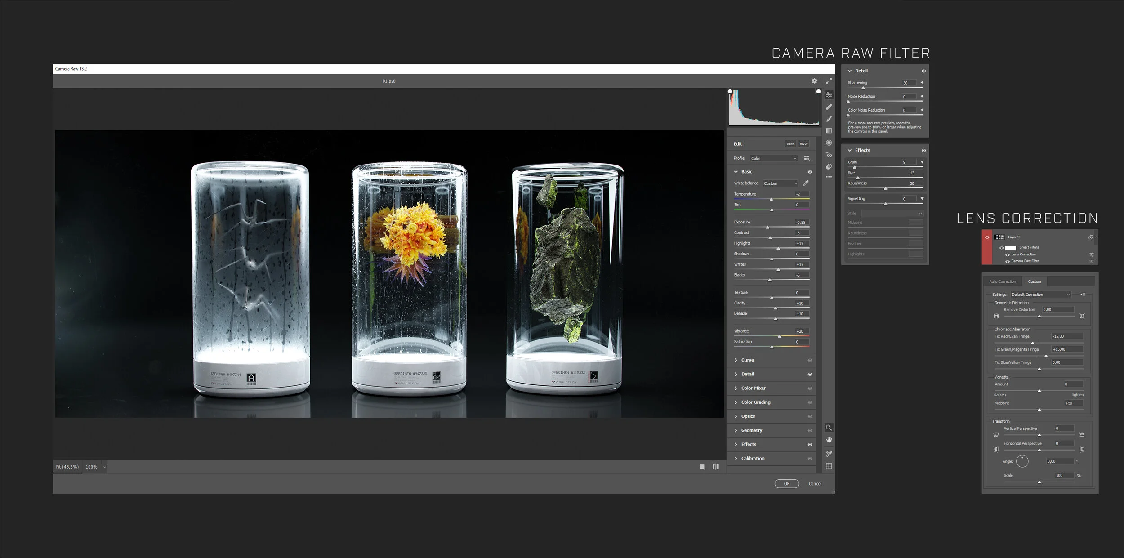Click the white balance eyedropper tool

point(806,183)
